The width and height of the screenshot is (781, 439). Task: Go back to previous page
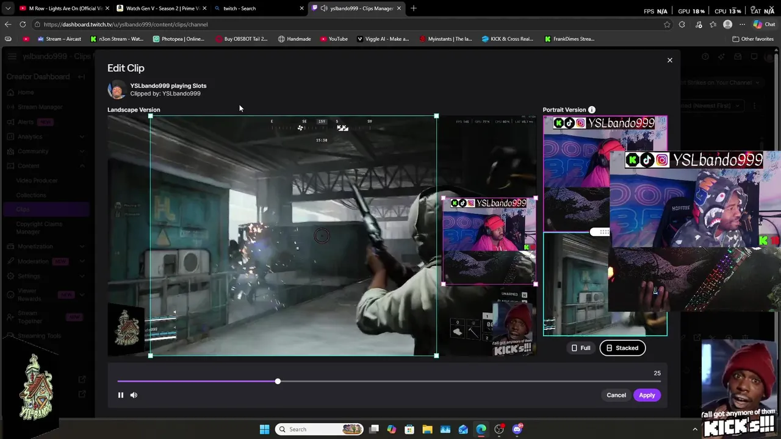(8, 24)
